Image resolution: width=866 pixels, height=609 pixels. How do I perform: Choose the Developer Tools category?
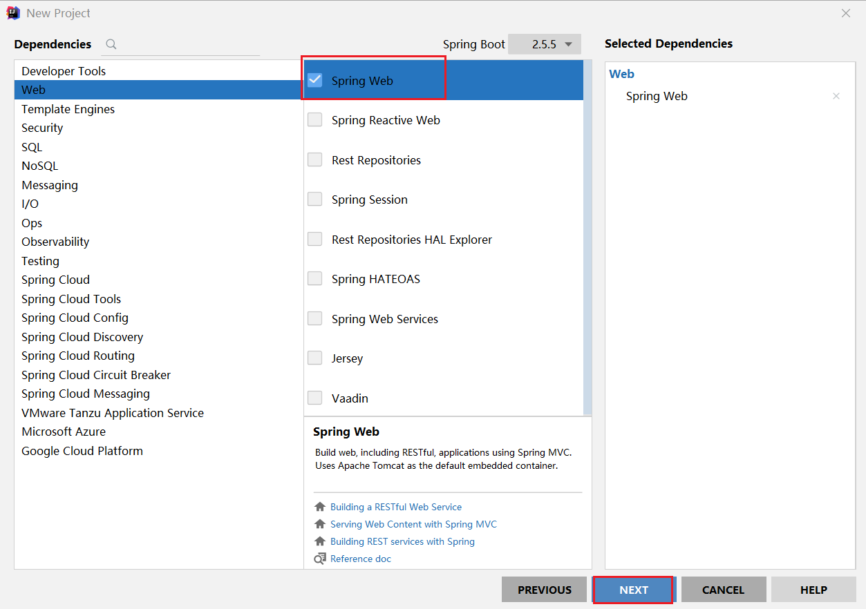tap(64, 71)
